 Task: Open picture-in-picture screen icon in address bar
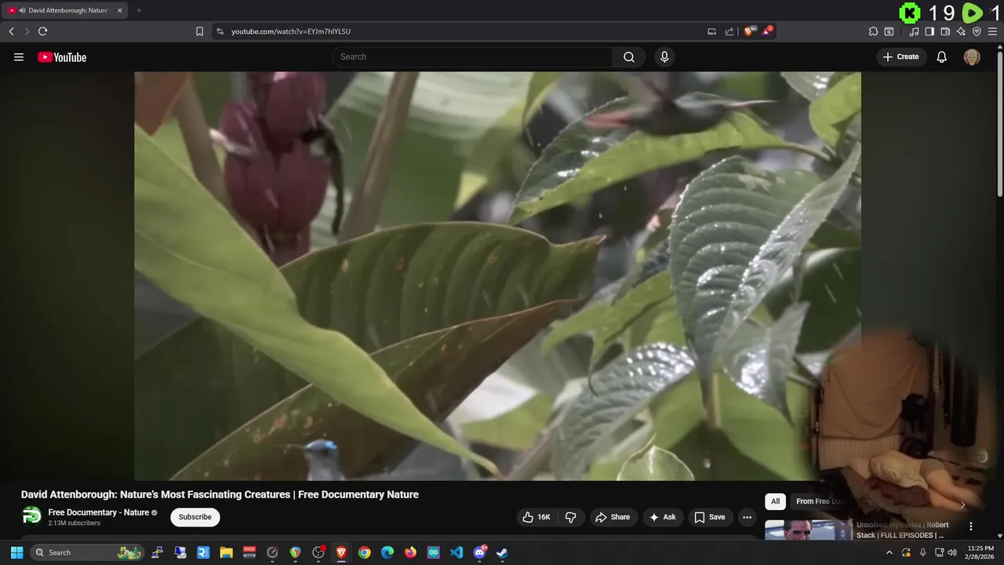(x=711, y=31)
